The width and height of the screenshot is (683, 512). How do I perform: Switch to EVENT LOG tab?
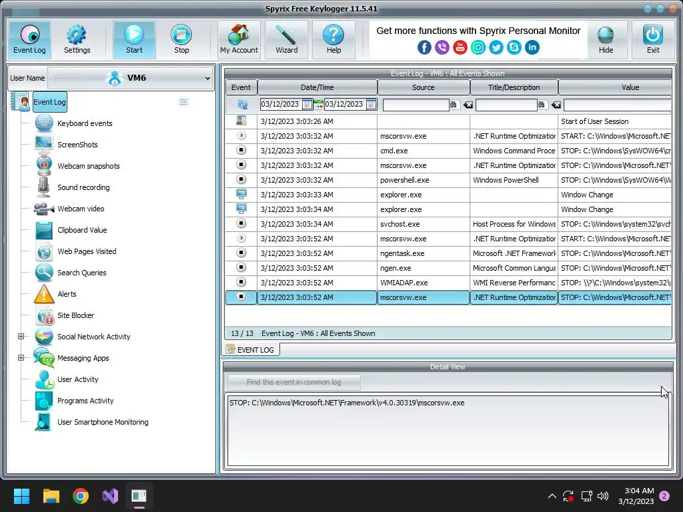pos(251,349)
